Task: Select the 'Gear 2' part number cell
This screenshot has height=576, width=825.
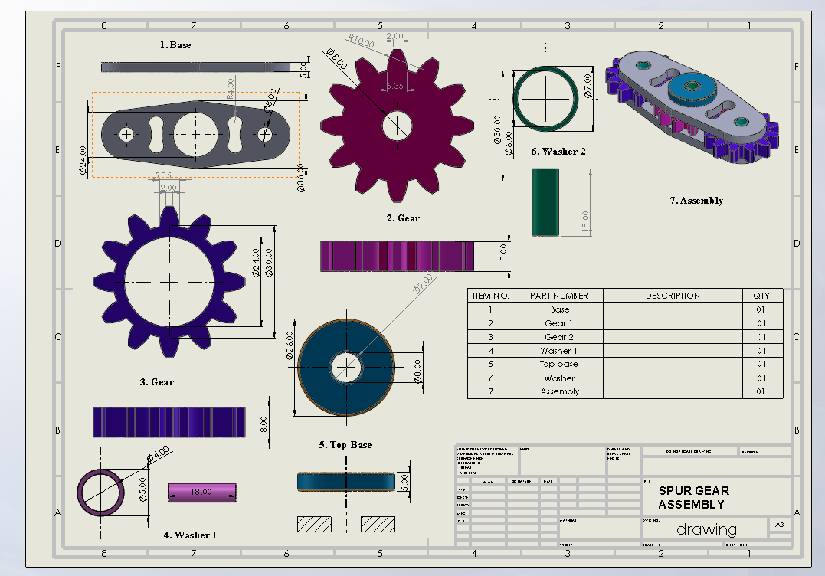Action: click(559, 337)
